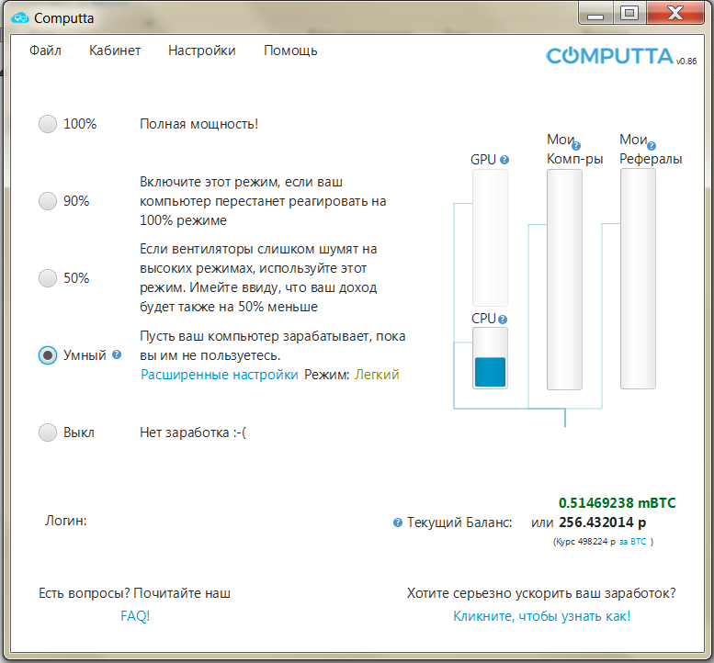The width and height of the screenshot is (714, 663).
Task: Minimize the Computta window
Action: coord(595,14)
